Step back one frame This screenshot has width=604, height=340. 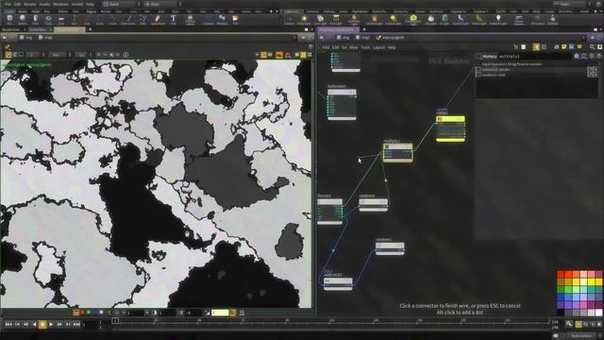click(x=25, y=325)
